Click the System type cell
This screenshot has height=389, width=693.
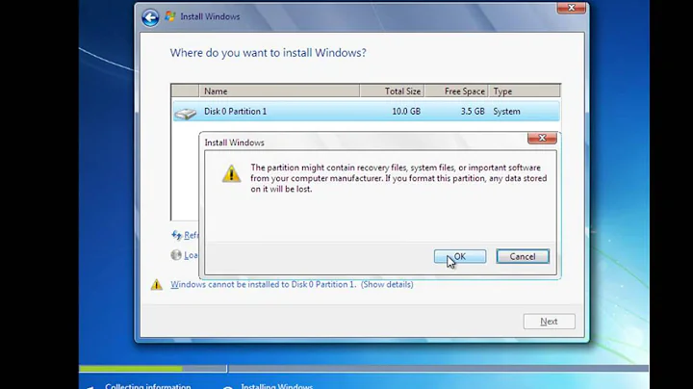click(506, 112)
